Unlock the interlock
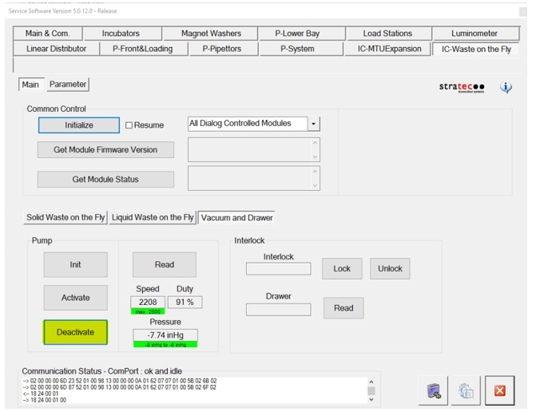This screenshot has height=412, width=536. (390, 268)
